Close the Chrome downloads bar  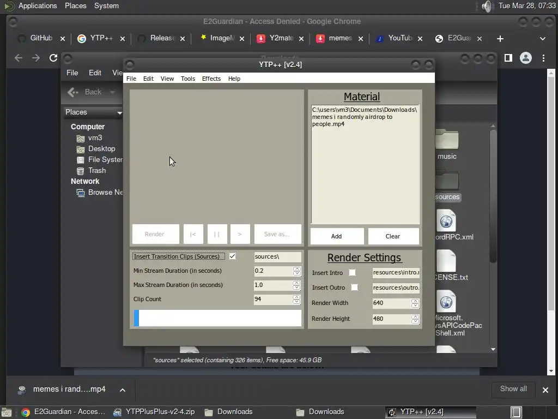(545, 390)
